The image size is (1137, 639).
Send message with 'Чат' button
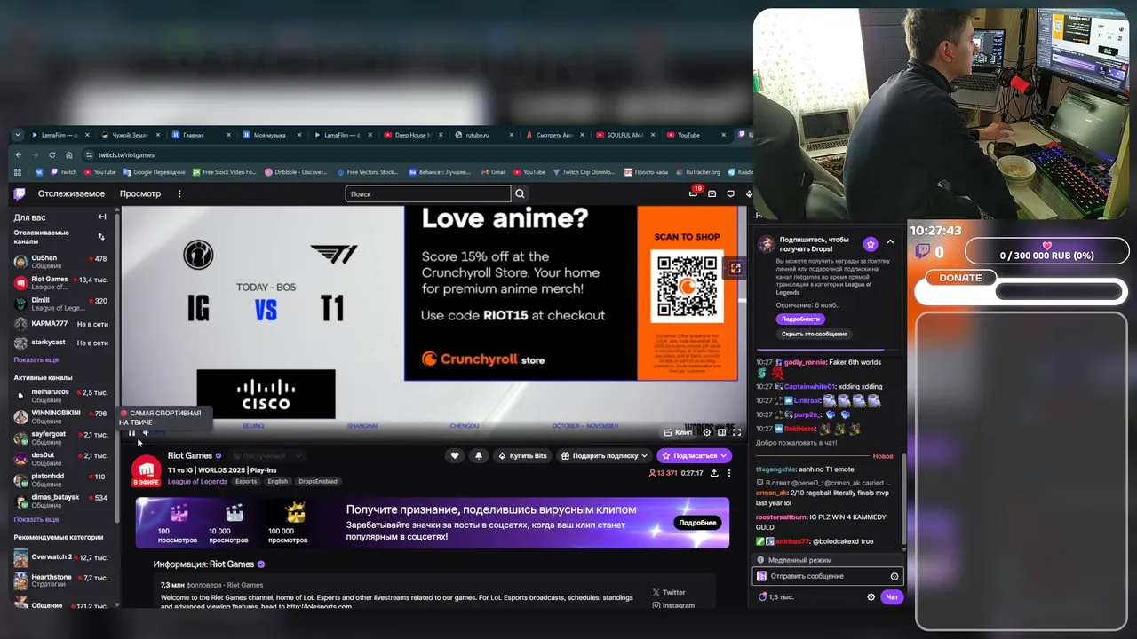[x=892, y=597]
